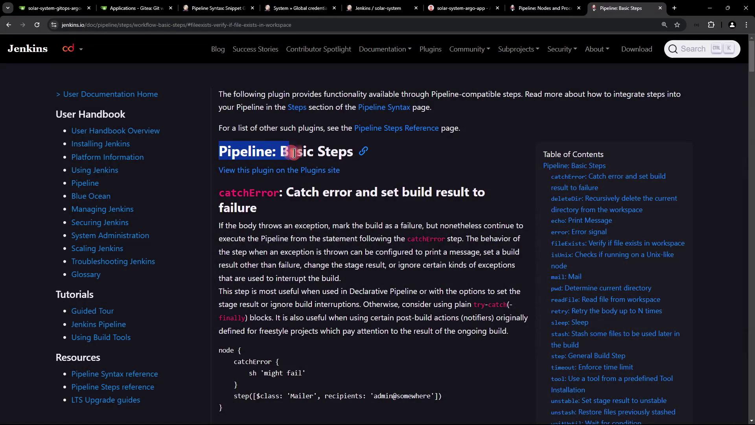Go forward with browser forward arrow
Viewport: 755px width, 425px height.
[x=23, y=25]
